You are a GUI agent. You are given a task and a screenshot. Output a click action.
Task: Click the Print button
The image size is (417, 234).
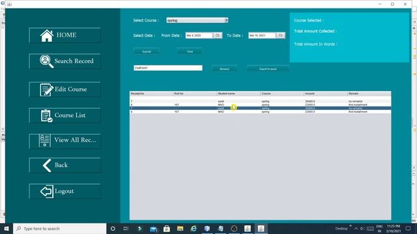(190, 51)
